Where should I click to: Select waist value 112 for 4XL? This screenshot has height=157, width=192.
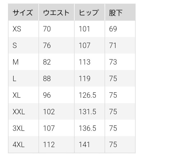tap(49, 145)
